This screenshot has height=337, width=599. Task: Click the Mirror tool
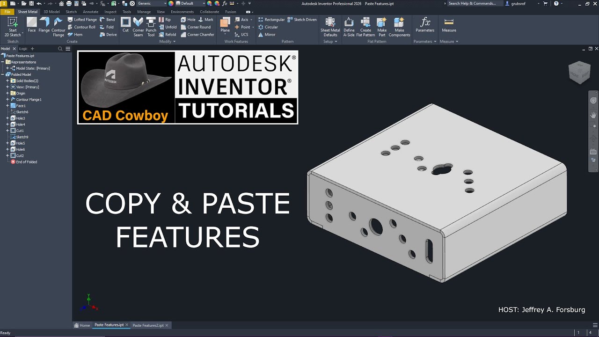pos(267,35)
